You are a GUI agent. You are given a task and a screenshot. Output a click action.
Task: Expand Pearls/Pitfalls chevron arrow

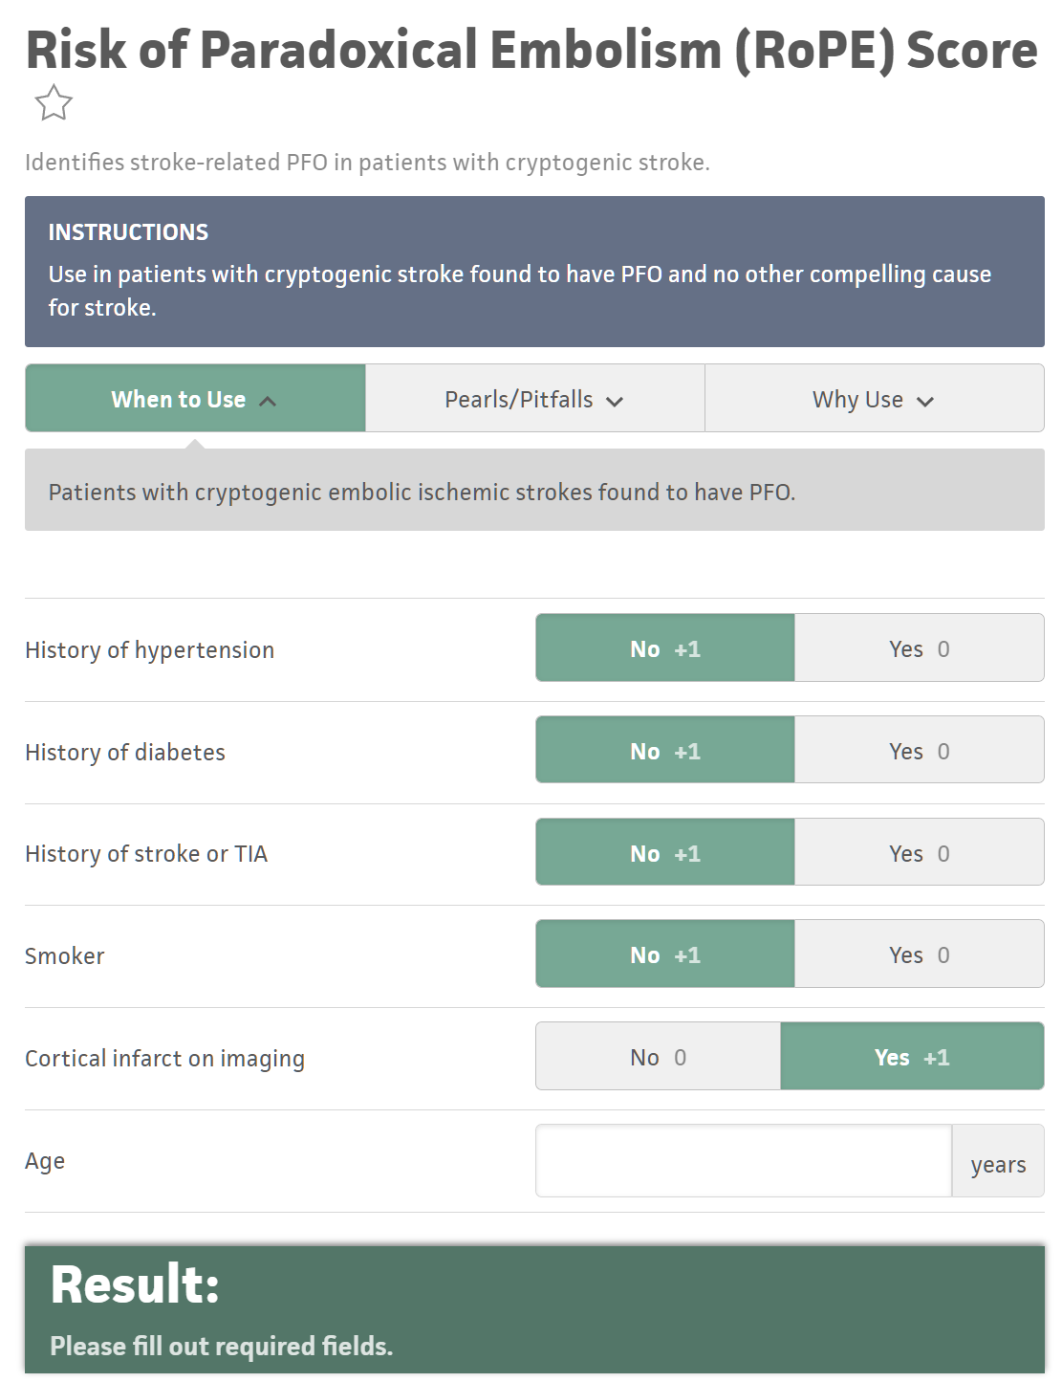click(x=615, y=402)
